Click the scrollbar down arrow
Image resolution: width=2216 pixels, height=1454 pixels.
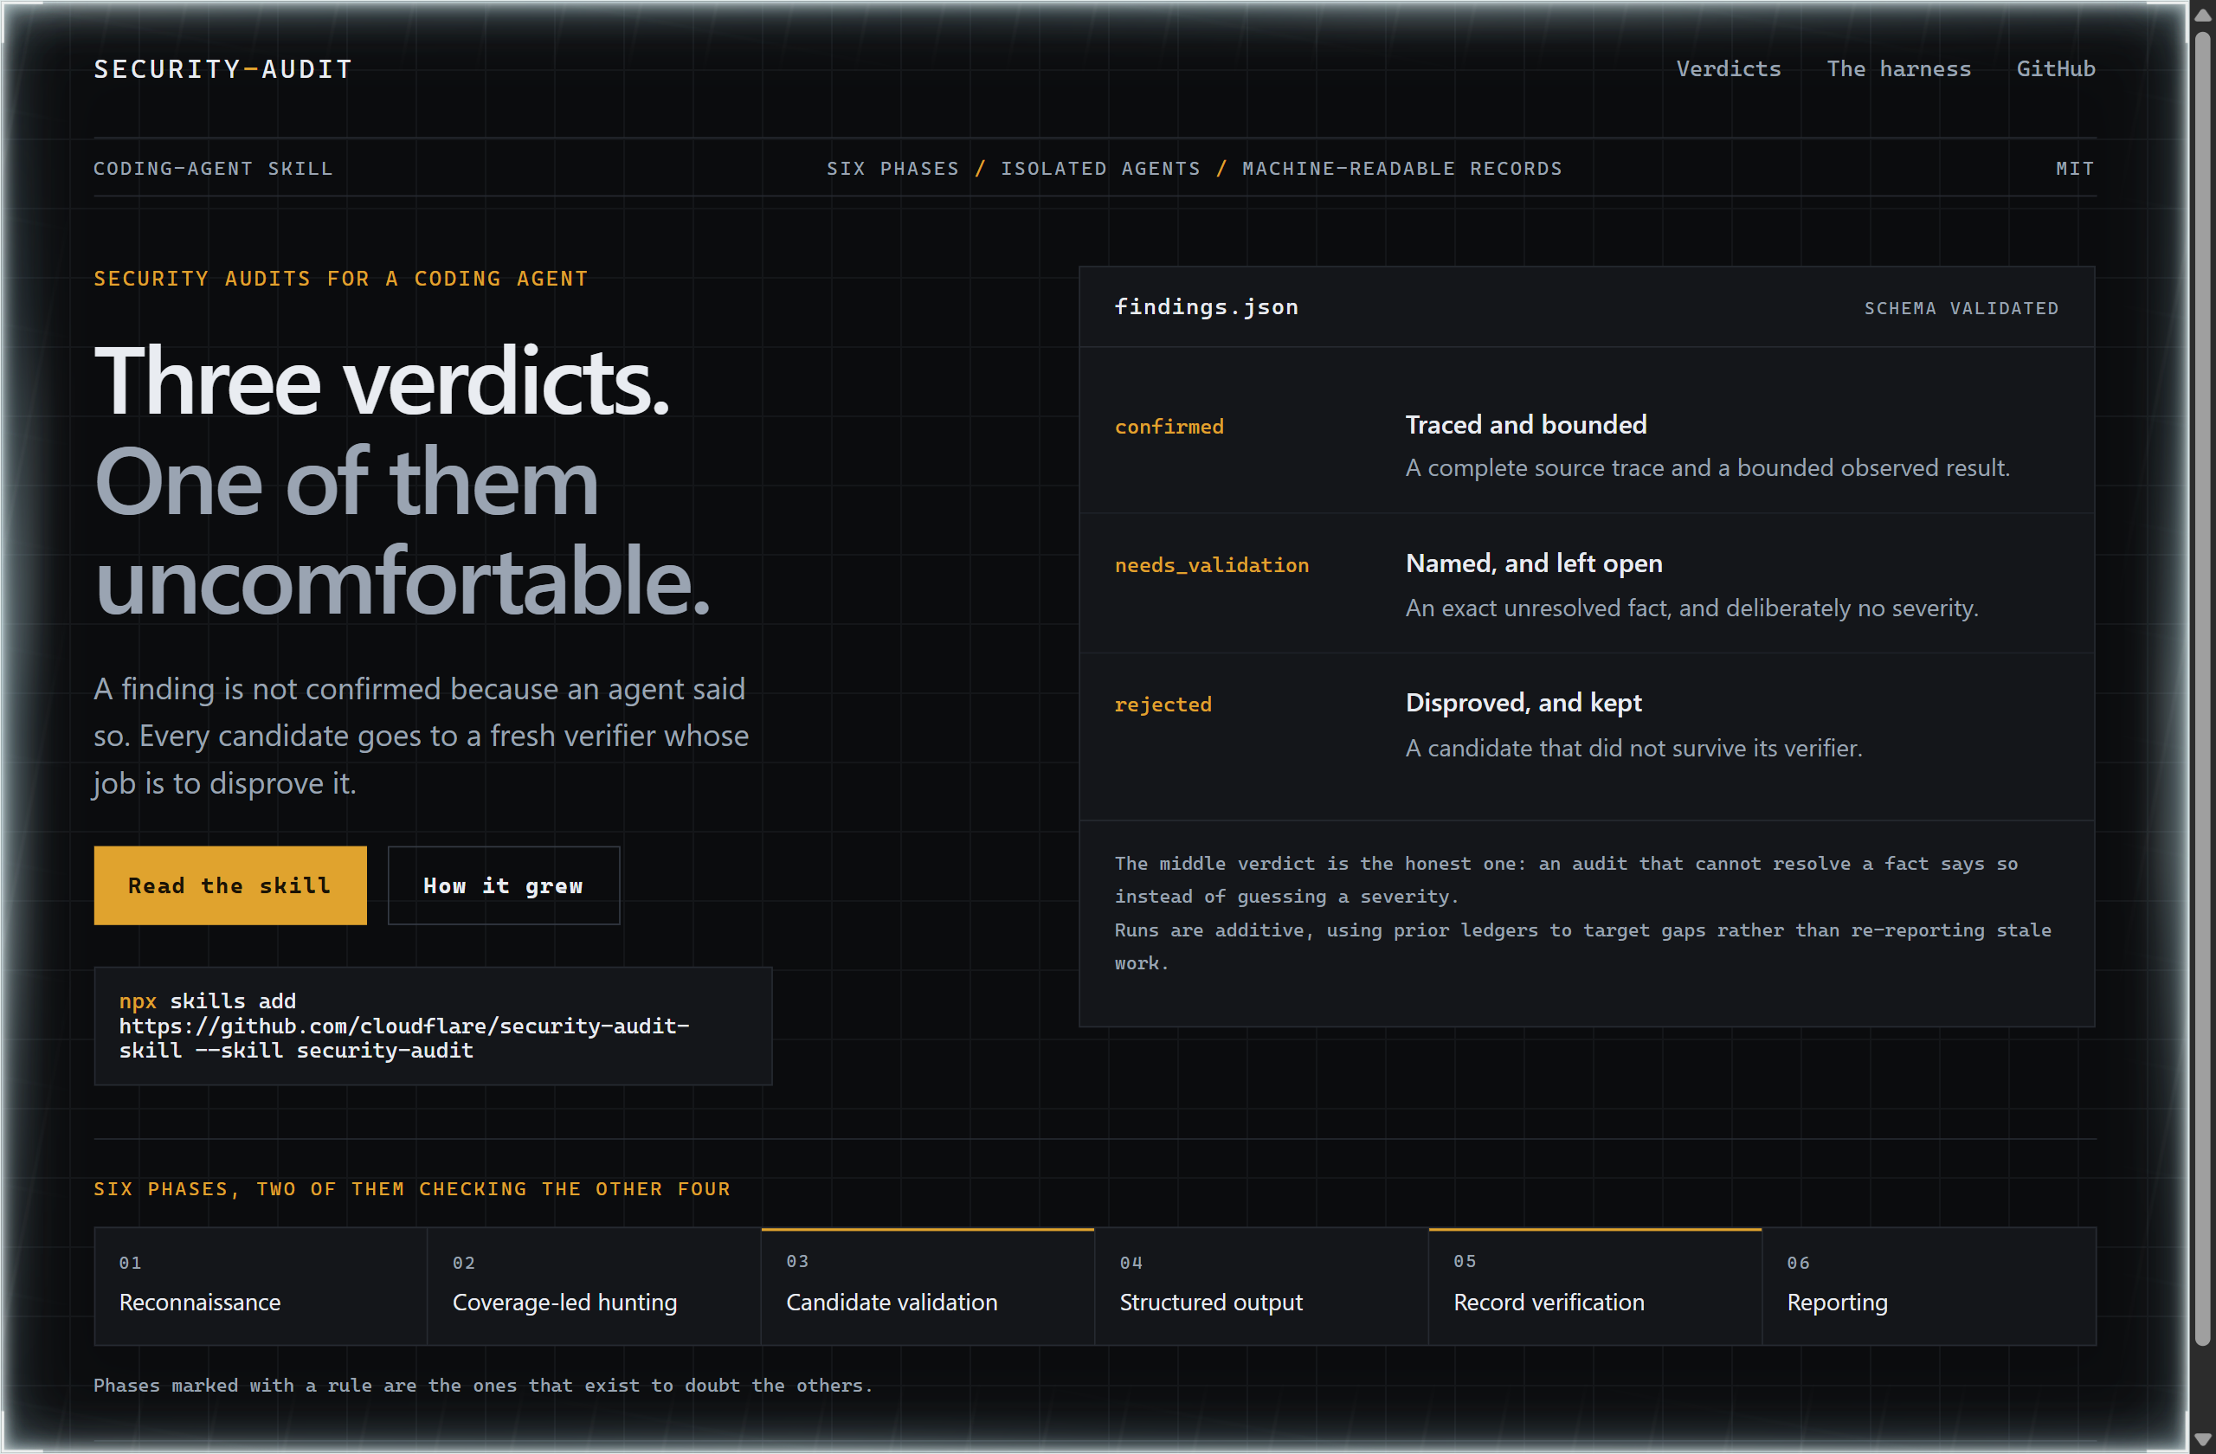[2203, 1440]
